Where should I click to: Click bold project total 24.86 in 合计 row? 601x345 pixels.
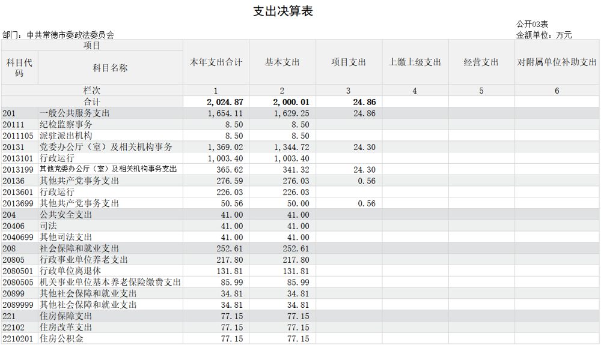[x=365, y=102]
